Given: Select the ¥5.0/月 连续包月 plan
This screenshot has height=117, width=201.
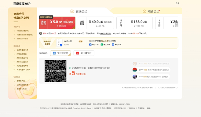Looking at the screenshot, I should pyautogui.click(x=57, y=23).
